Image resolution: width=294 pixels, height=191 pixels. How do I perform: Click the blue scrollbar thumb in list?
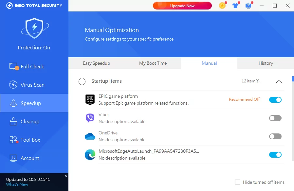point(293,78)
